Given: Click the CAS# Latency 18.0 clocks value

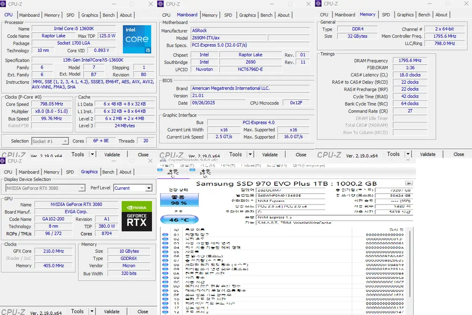Looking at the screenshot, I should click(410, 75).
